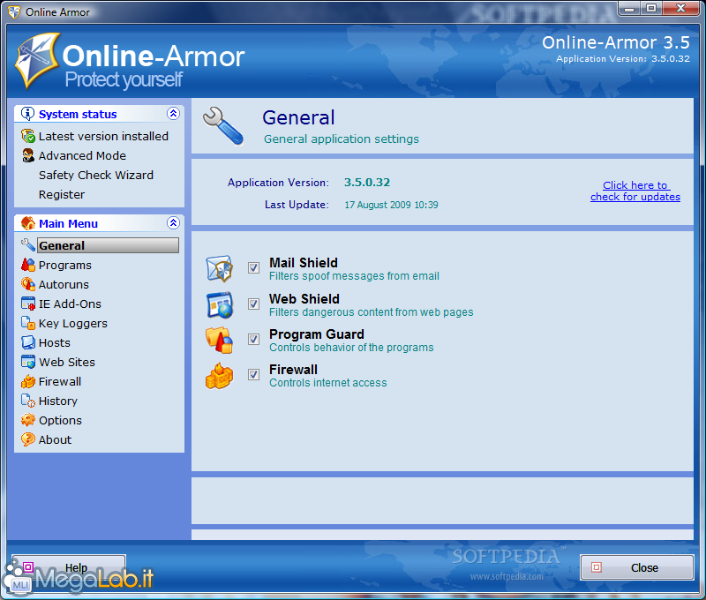The height and width of the screenshot is (600, 706).
Task: Click the Online-Armor shield logo
Action: coord(37,60)
